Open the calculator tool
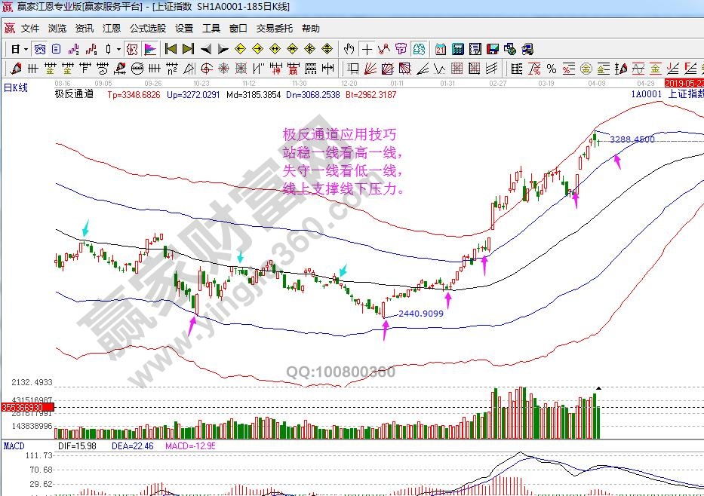 (x=457, y=49)
